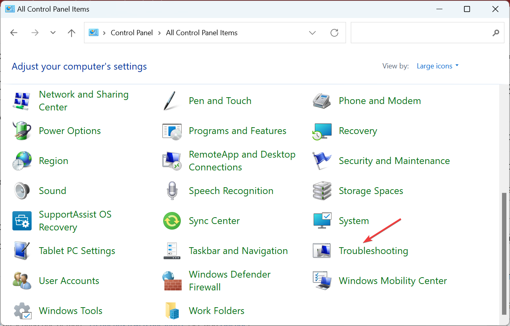Open the Tablet PC Settings text link
The image size is (510, 326).
pyautogui.click(x=77, y=251)
